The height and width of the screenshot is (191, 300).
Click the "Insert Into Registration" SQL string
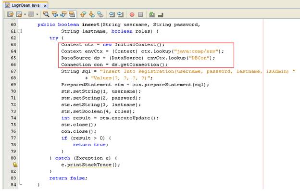point(198,71)
